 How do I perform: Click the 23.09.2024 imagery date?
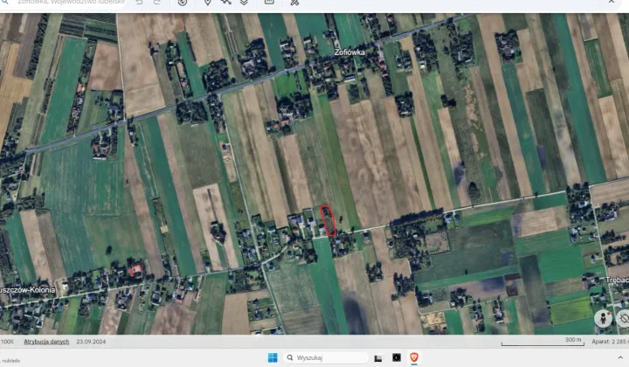91,342
